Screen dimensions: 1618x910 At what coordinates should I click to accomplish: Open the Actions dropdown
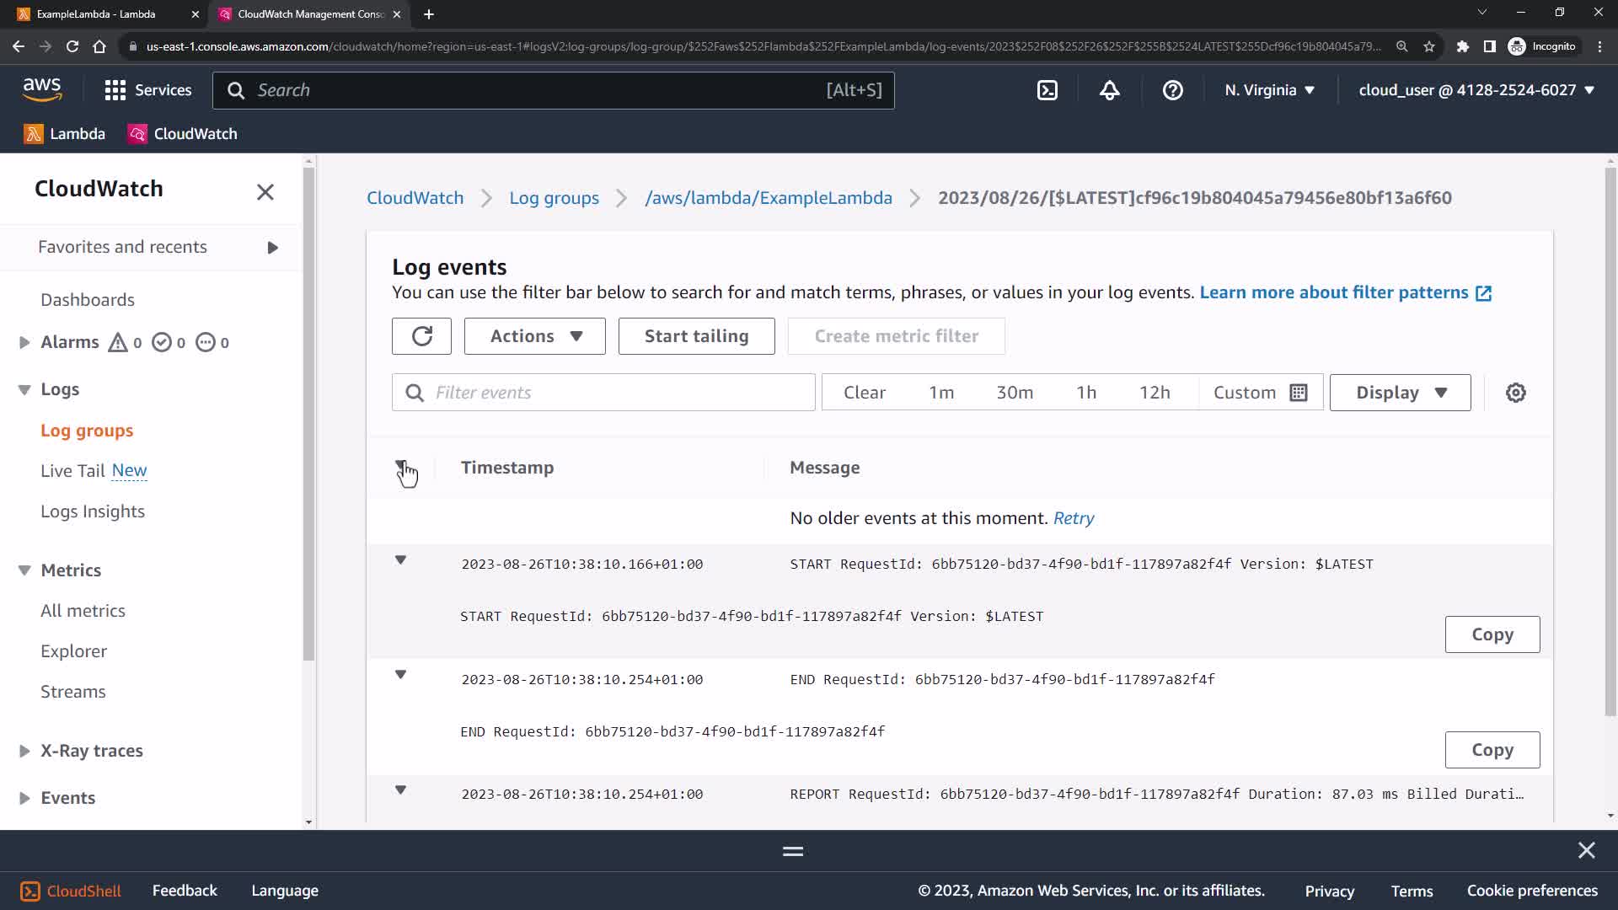(534, 336)
